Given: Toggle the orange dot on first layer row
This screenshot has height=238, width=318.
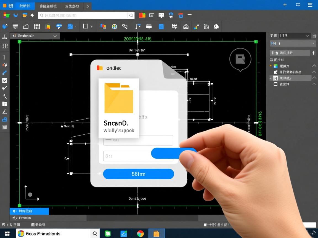Looking at the screenshot, I should 271,66.
